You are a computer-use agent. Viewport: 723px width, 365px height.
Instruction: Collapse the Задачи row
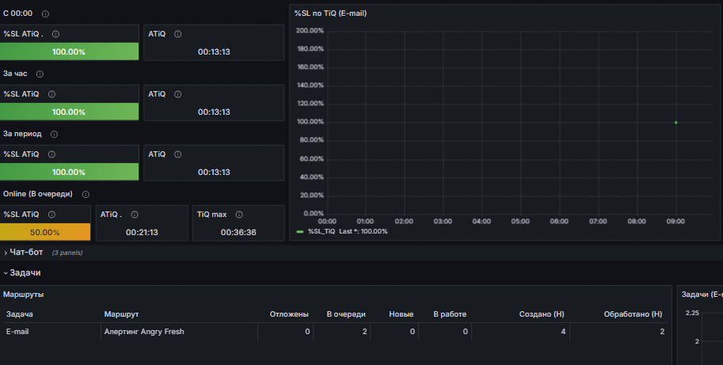coord(25,272)
